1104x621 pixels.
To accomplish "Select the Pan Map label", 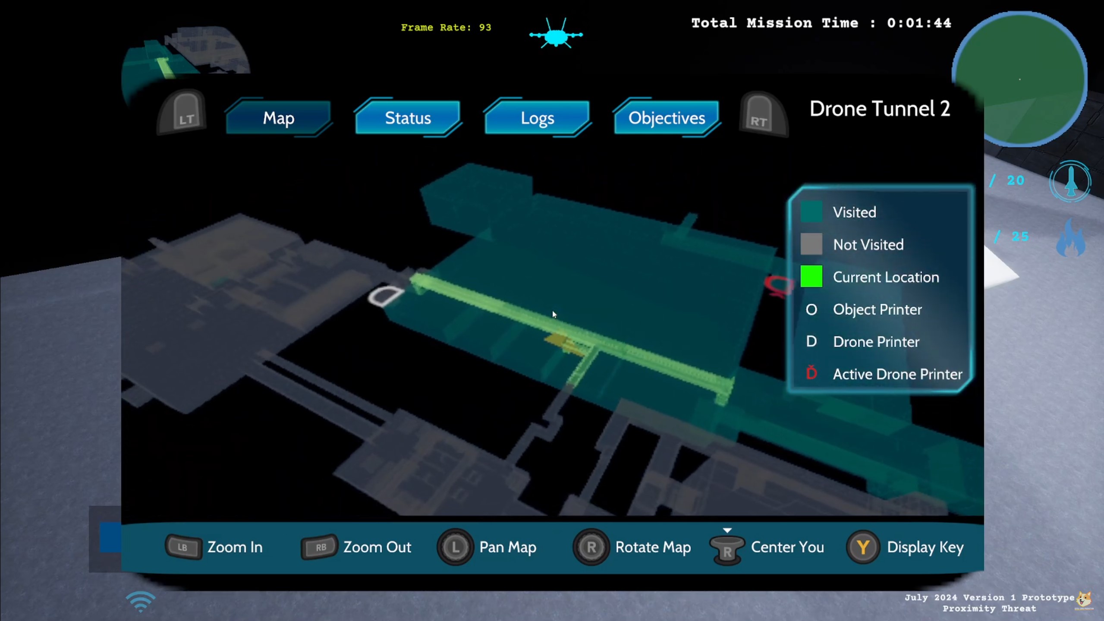I will point(508,547).
